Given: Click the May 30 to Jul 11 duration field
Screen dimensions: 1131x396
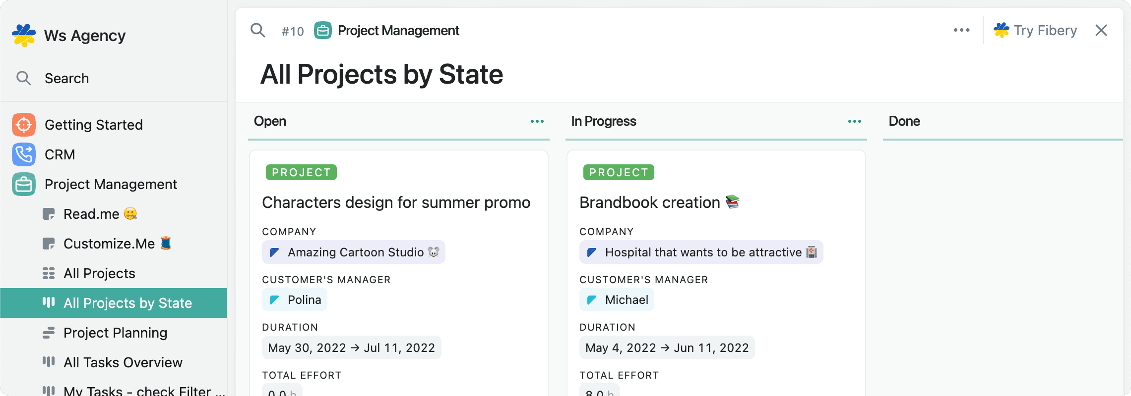Looking at the screenshot, I should click(x=351, y=347).
